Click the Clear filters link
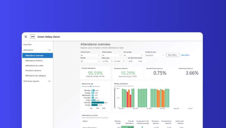Viewport: 226px width, 128px height. [185, 55]
